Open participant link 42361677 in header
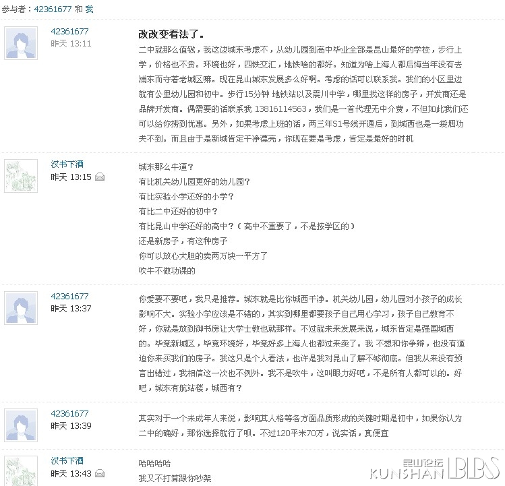This screenshot has height=486, width=505. (x=53, y=9)
